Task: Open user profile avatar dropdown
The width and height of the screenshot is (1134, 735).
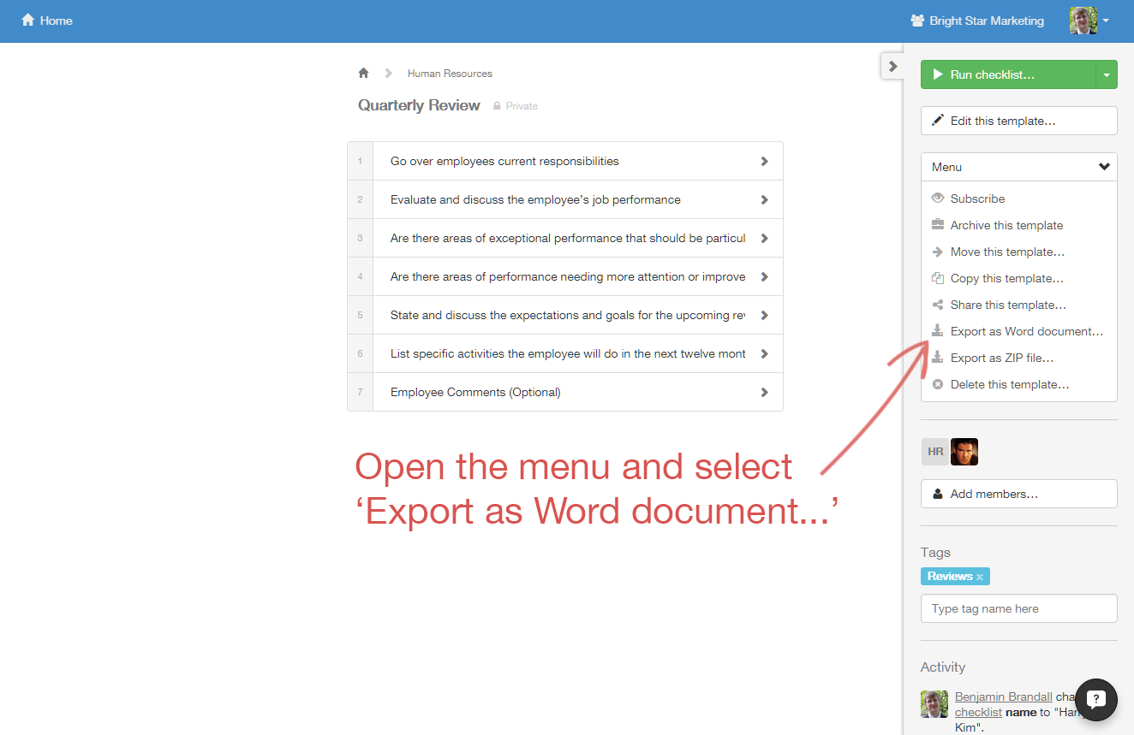Action: 1089,21
